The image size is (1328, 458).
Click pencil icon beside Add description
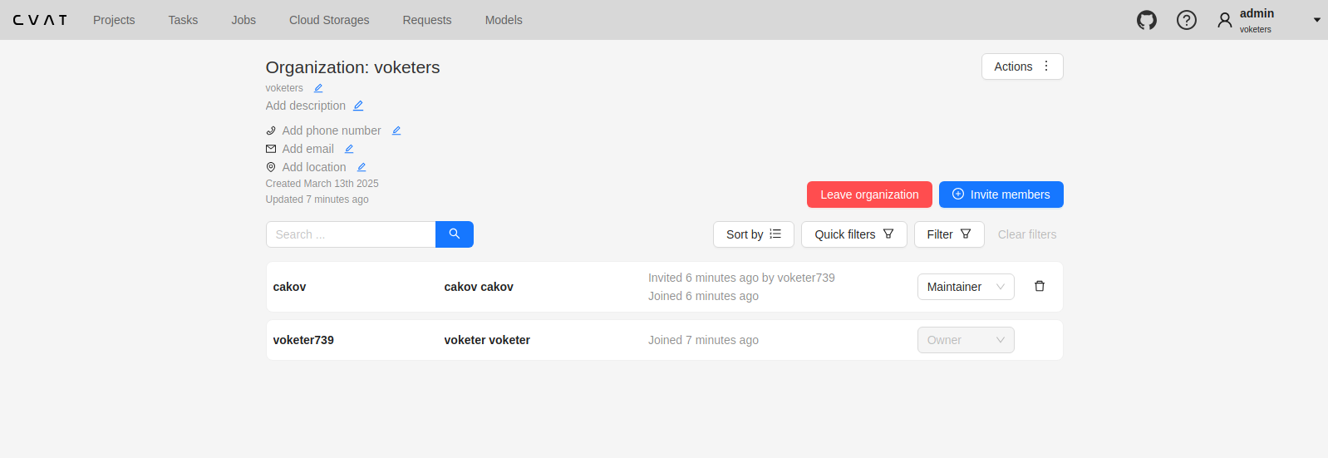(358, 106)
